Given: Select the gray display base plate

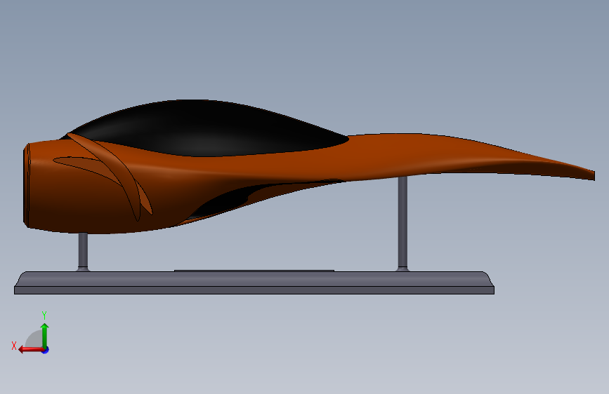Looking at the screenshot, I should (x=254, y=283).
